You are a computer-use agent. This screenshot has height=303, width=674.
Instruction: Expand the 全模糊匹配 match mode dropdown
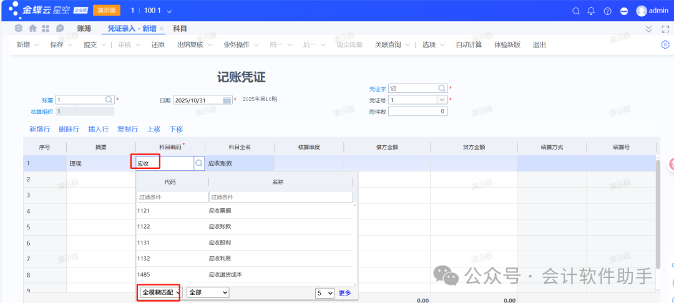coord(160,292)
